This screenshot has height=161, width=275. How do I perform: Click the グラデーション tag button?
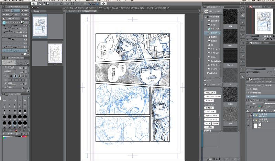click(x=211, y=120)
